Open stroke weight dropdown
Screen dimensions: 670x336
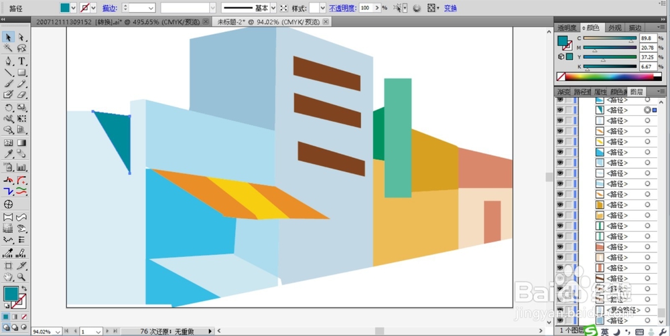[151, 7]
